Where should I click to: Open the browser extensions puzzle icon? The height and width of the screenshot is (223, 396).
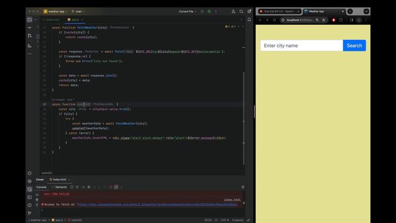(341, 20)
